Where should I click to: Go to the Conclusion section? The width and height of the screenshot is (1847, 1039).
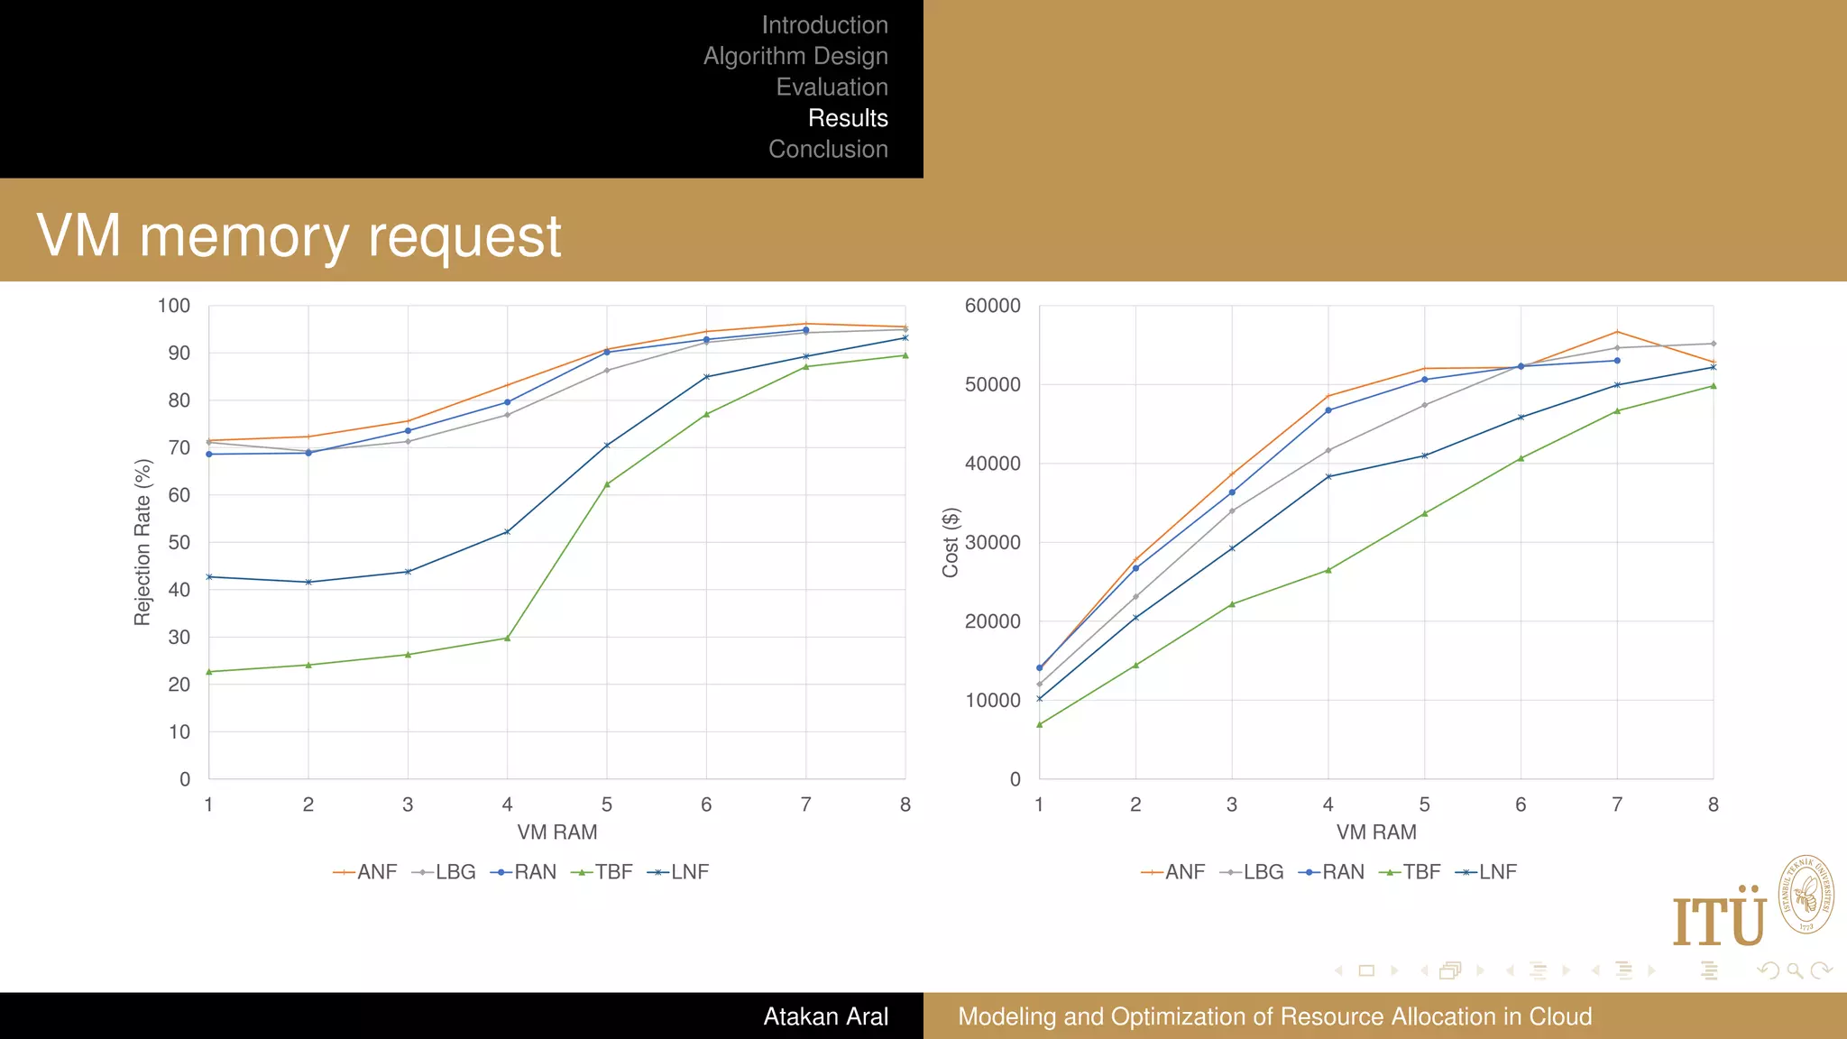(828, 149)
